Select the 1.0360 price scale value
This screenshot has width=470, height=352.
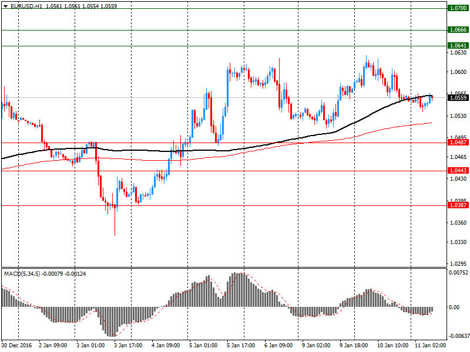(x=458, y=223)
